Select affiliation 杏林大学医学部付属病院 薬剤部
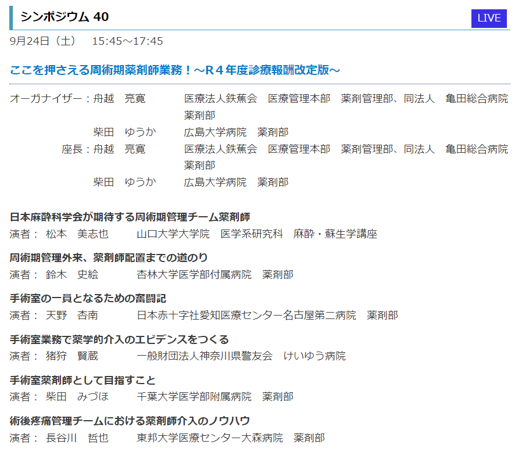 (215, 275)
